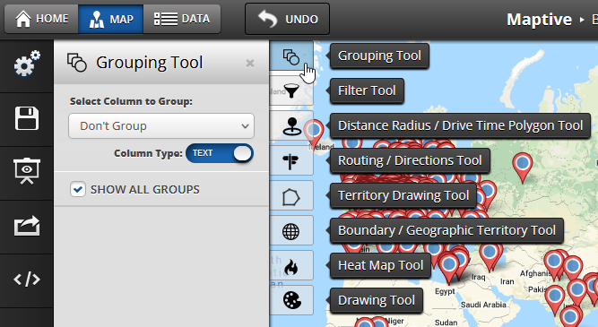Go to the HOME tab
The height and width of the screenshot is (327, 598).
pyautogui.click(x=41, y=19)
